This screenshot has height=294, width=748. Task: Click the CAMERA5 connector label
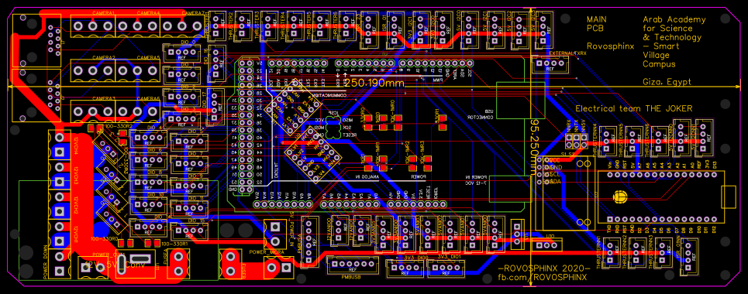pyautogui.click(x=148, y=58)
